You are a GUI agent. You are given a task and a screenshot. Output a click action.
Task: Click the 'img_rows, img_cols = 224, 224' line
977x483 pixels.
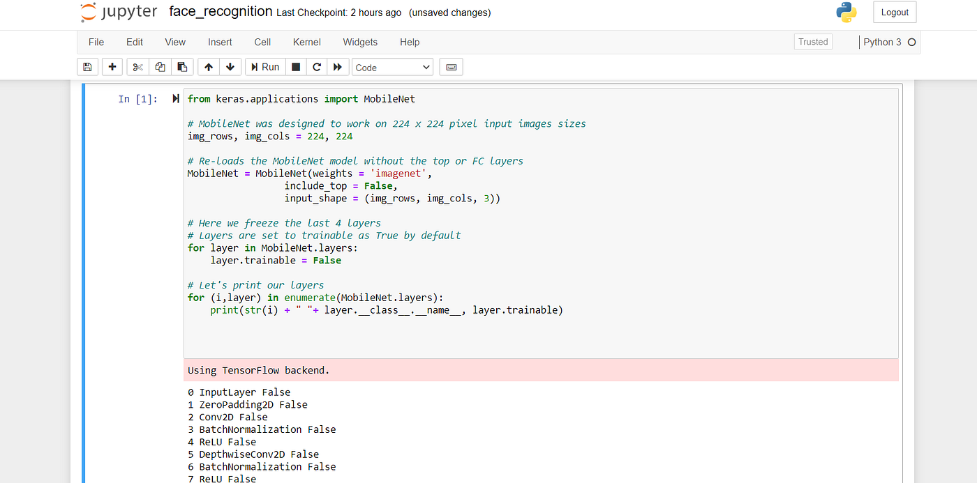click(x=270, y=136)
